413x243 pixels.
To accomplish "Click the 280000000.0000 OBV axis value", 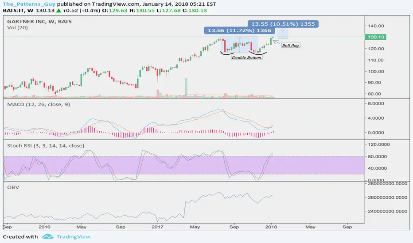I will pyautogui.click(x=387, y=184).
